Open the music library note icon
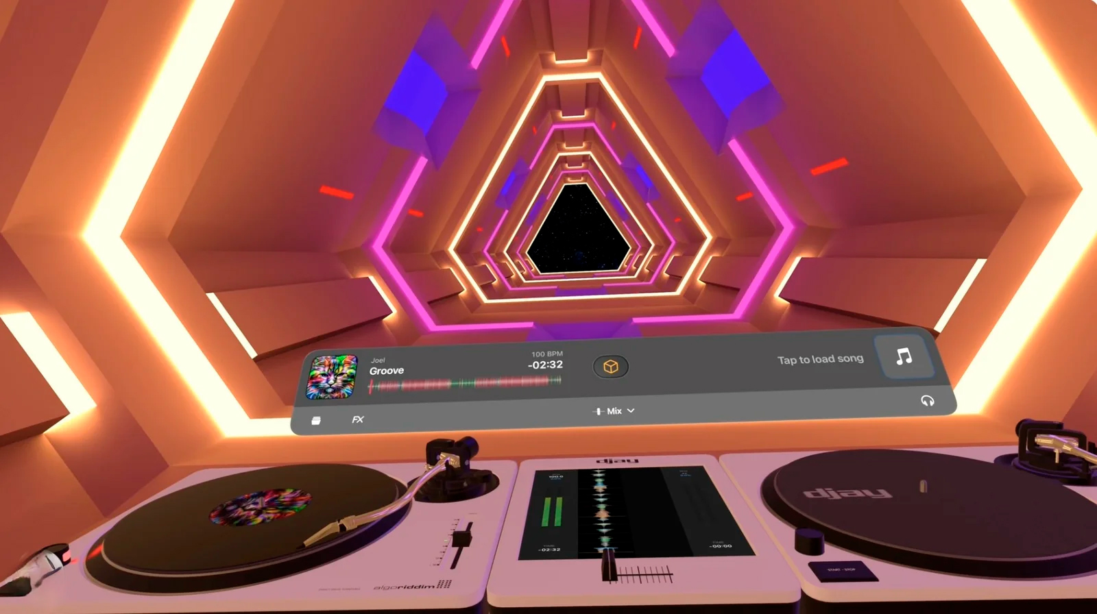 pyautogui.click(x=904, y=356)
